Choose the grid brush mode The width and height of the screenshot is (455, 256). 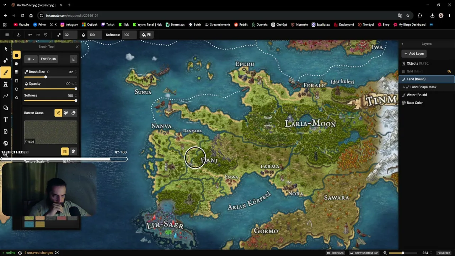16,72
